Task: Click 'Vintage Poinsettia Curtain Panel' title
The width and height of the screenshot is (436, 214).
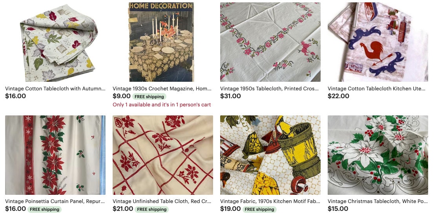Action: 55,201
